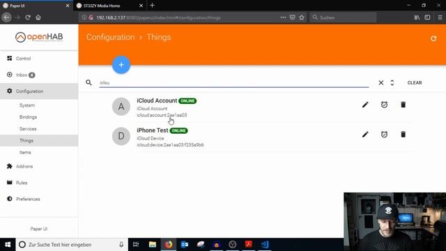This screenshot has width=446, height=251.
Task: Click the openHAB logo
Action: (x=39, y=37)
